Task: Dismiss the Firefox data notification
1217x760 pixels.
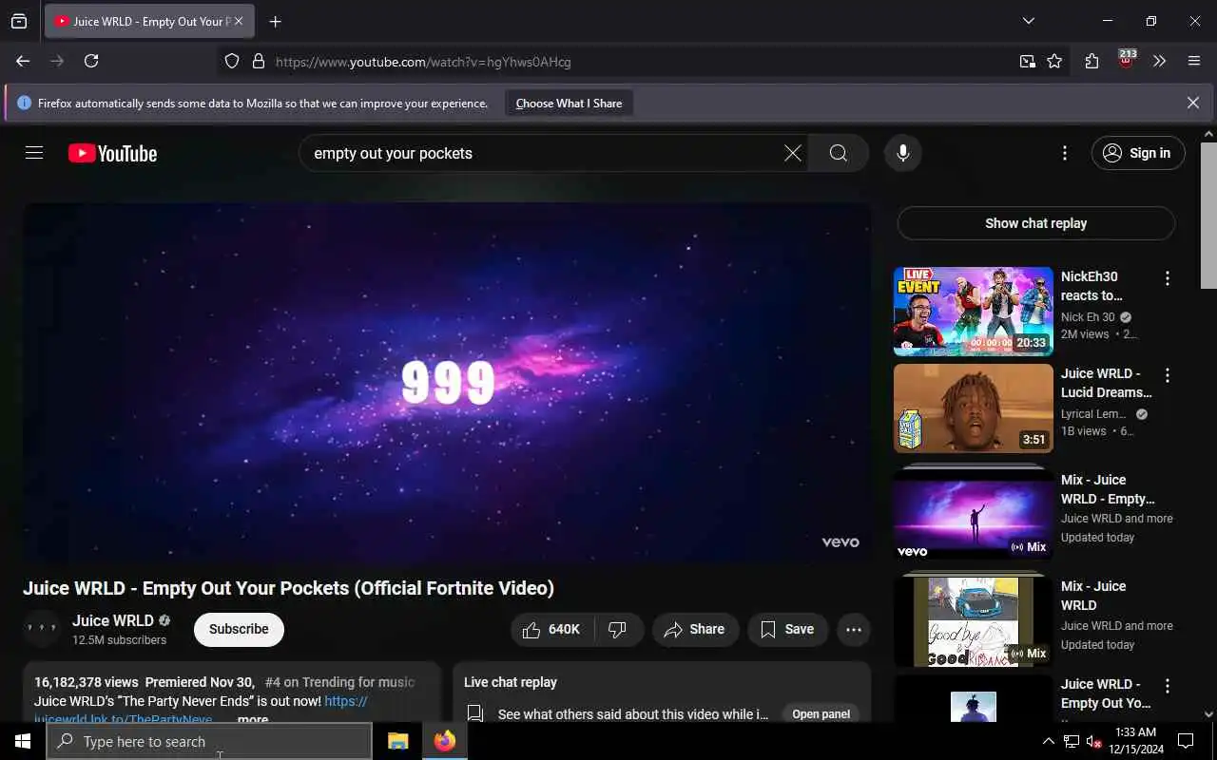Action: 1192,103
